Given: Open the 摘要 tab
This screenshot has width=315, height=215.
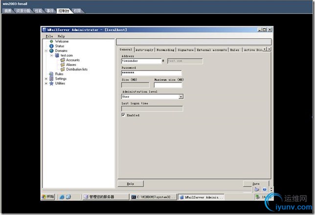Looking at the screenshot, I should tap(8, 11).
